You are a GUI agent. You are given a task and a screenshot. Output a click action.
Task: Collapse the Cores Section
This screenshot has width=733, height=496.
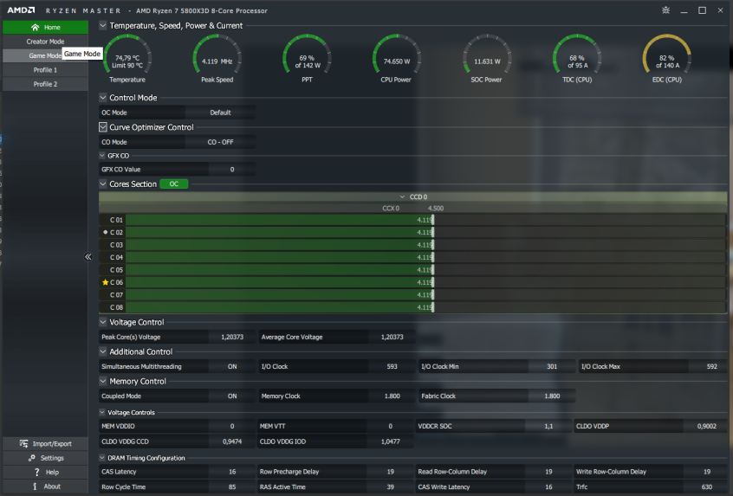103,184
